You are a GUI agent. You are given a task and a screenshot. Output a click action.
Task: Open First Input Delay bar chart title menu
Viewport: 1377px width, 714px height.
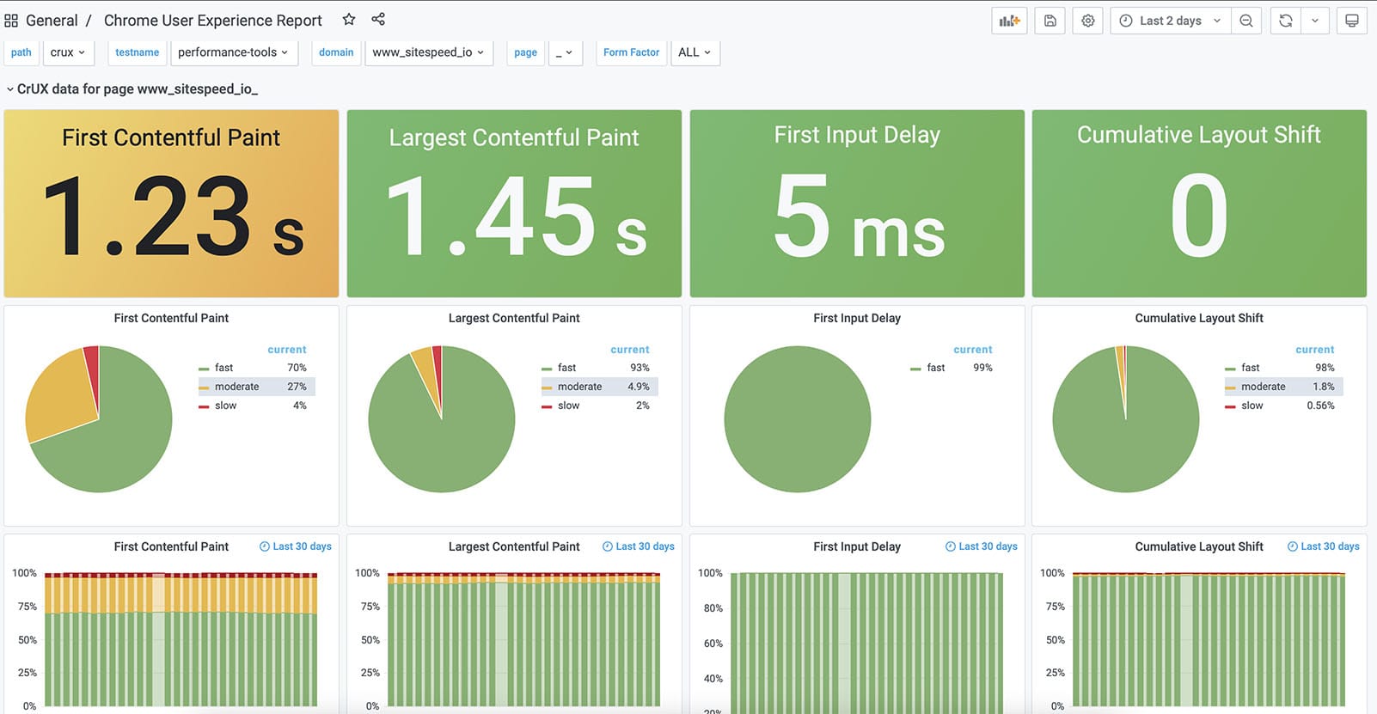(857, 546)
